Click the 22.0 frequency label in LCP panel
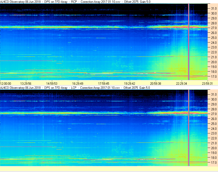Screen dimensions: 218x172 click(214, 138)
